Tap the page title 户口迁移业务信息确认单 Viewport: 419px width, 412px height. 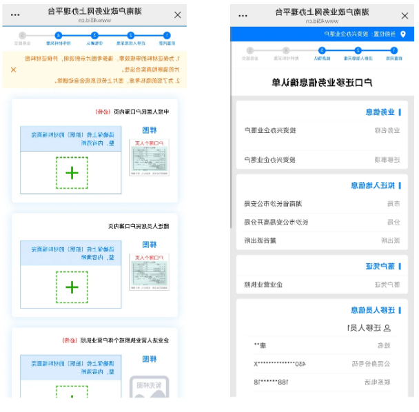pos(322,82)
